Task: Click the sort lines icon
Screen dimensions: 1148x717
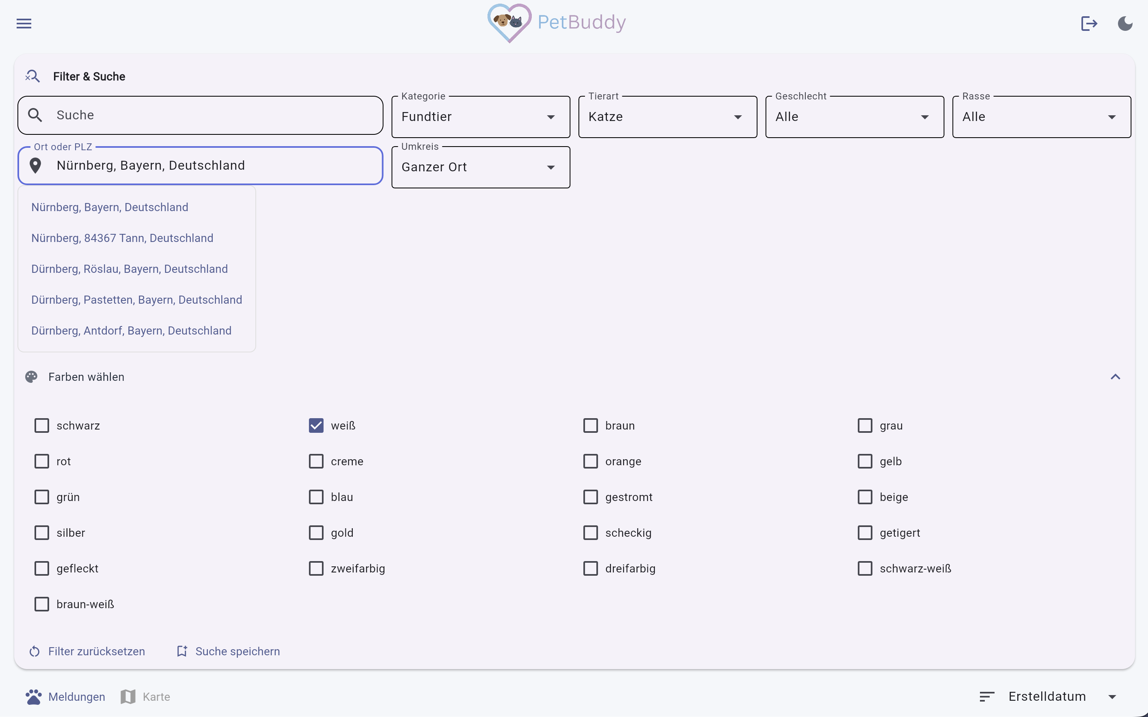Action: [x=987, y=697]
